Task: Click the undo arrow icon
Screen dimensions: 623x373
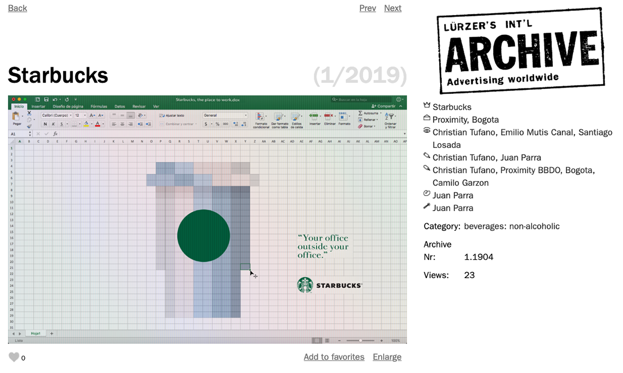Action: tap(55, 100)
